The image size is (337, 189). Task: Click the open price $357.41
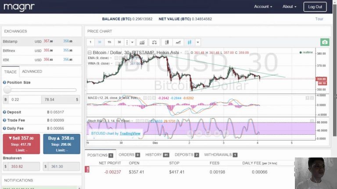click(x=136, y=172)
